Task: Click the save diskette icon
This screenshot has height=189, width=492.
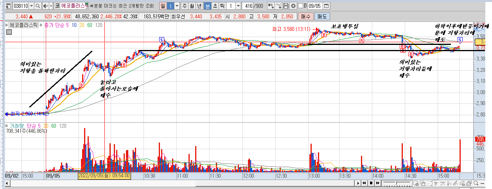Action: point(286,6)
